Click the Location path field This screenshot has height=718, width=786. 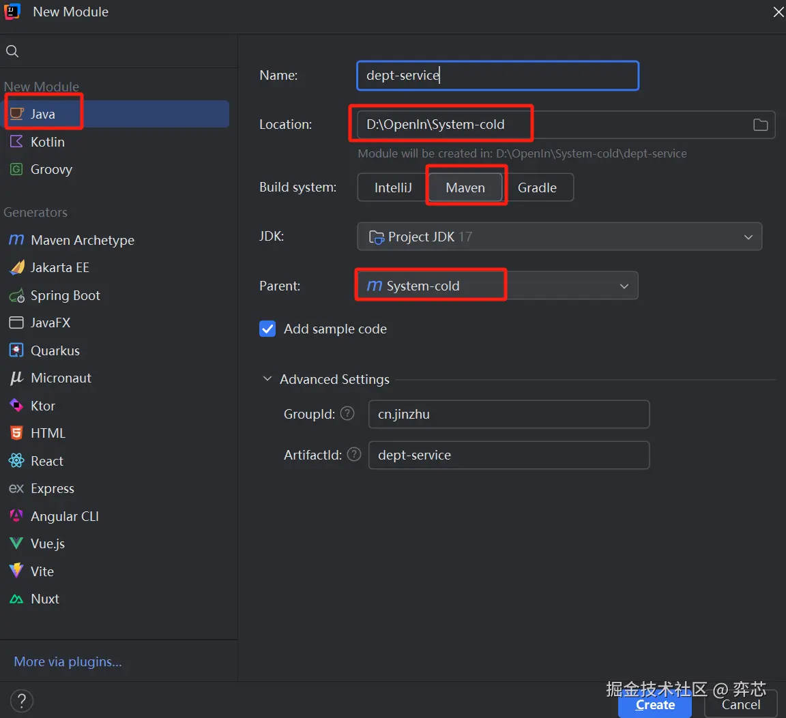pos(566,125)
